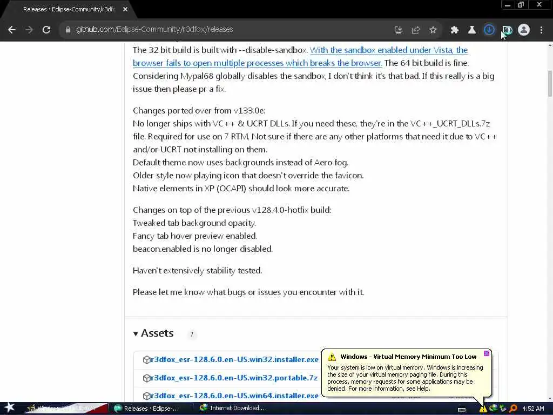Download r3dfox win32.portable.7z

[234, 378]
